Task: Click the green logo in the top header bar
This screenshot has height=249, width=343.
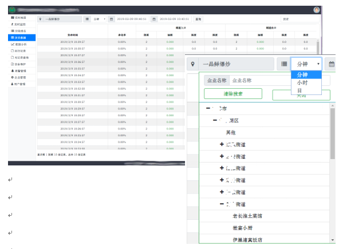Action: pos(12,10)
